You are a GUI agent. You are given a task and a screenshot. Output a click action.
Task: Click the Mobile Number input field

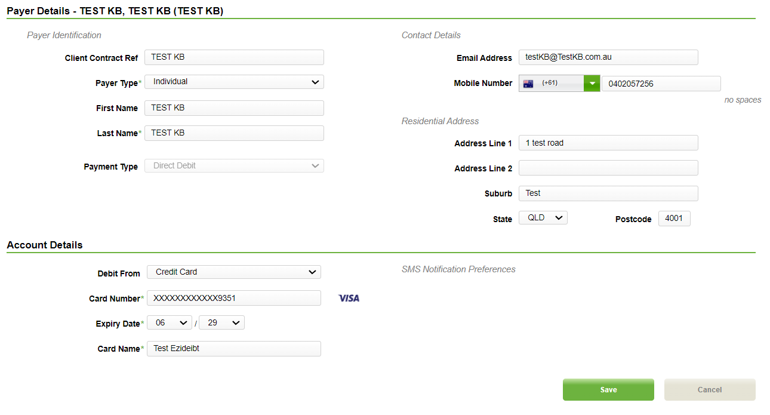[661, 83]
